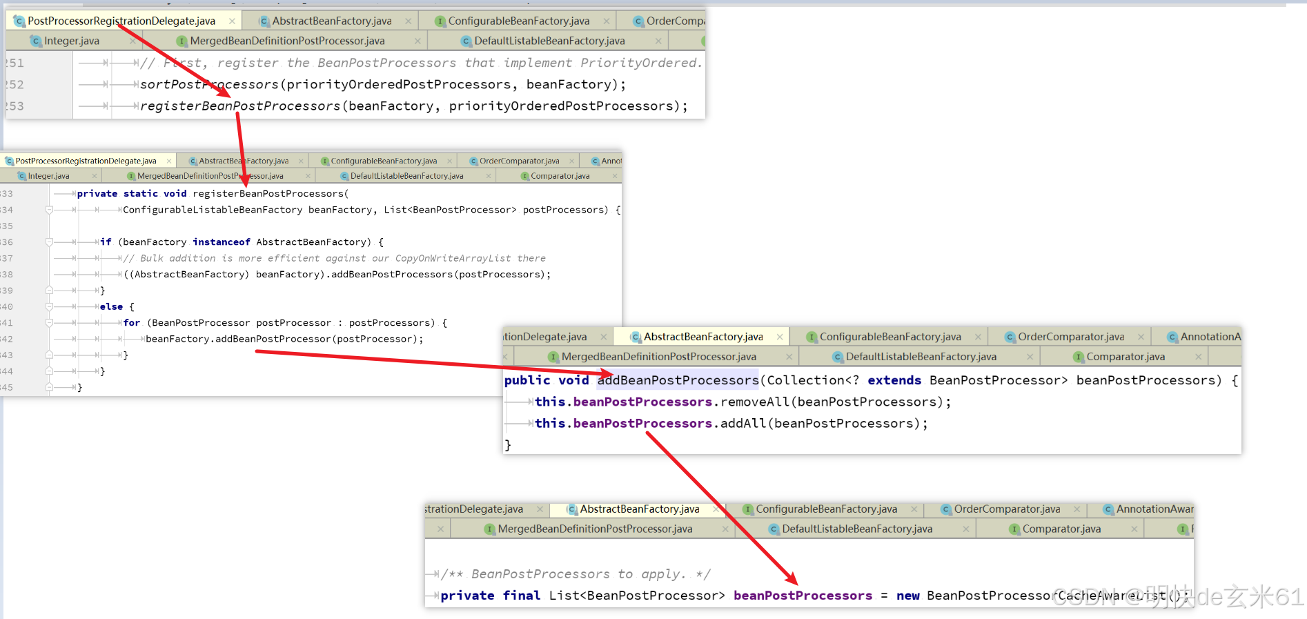Screen dimensions: 1307x619
Task: Close Integer.java tab above sortPostProcessors snippet
Action: [x=133, y=41]
